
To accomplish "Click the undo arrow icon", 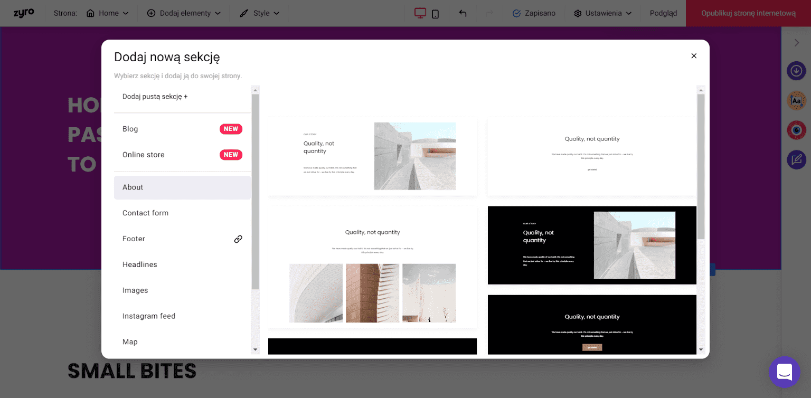I will 463,13.
